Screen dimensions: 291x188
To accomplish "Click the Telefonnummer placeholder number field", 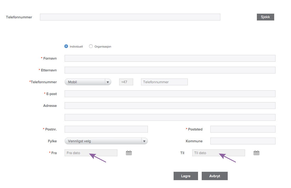I will coord(164,82).
